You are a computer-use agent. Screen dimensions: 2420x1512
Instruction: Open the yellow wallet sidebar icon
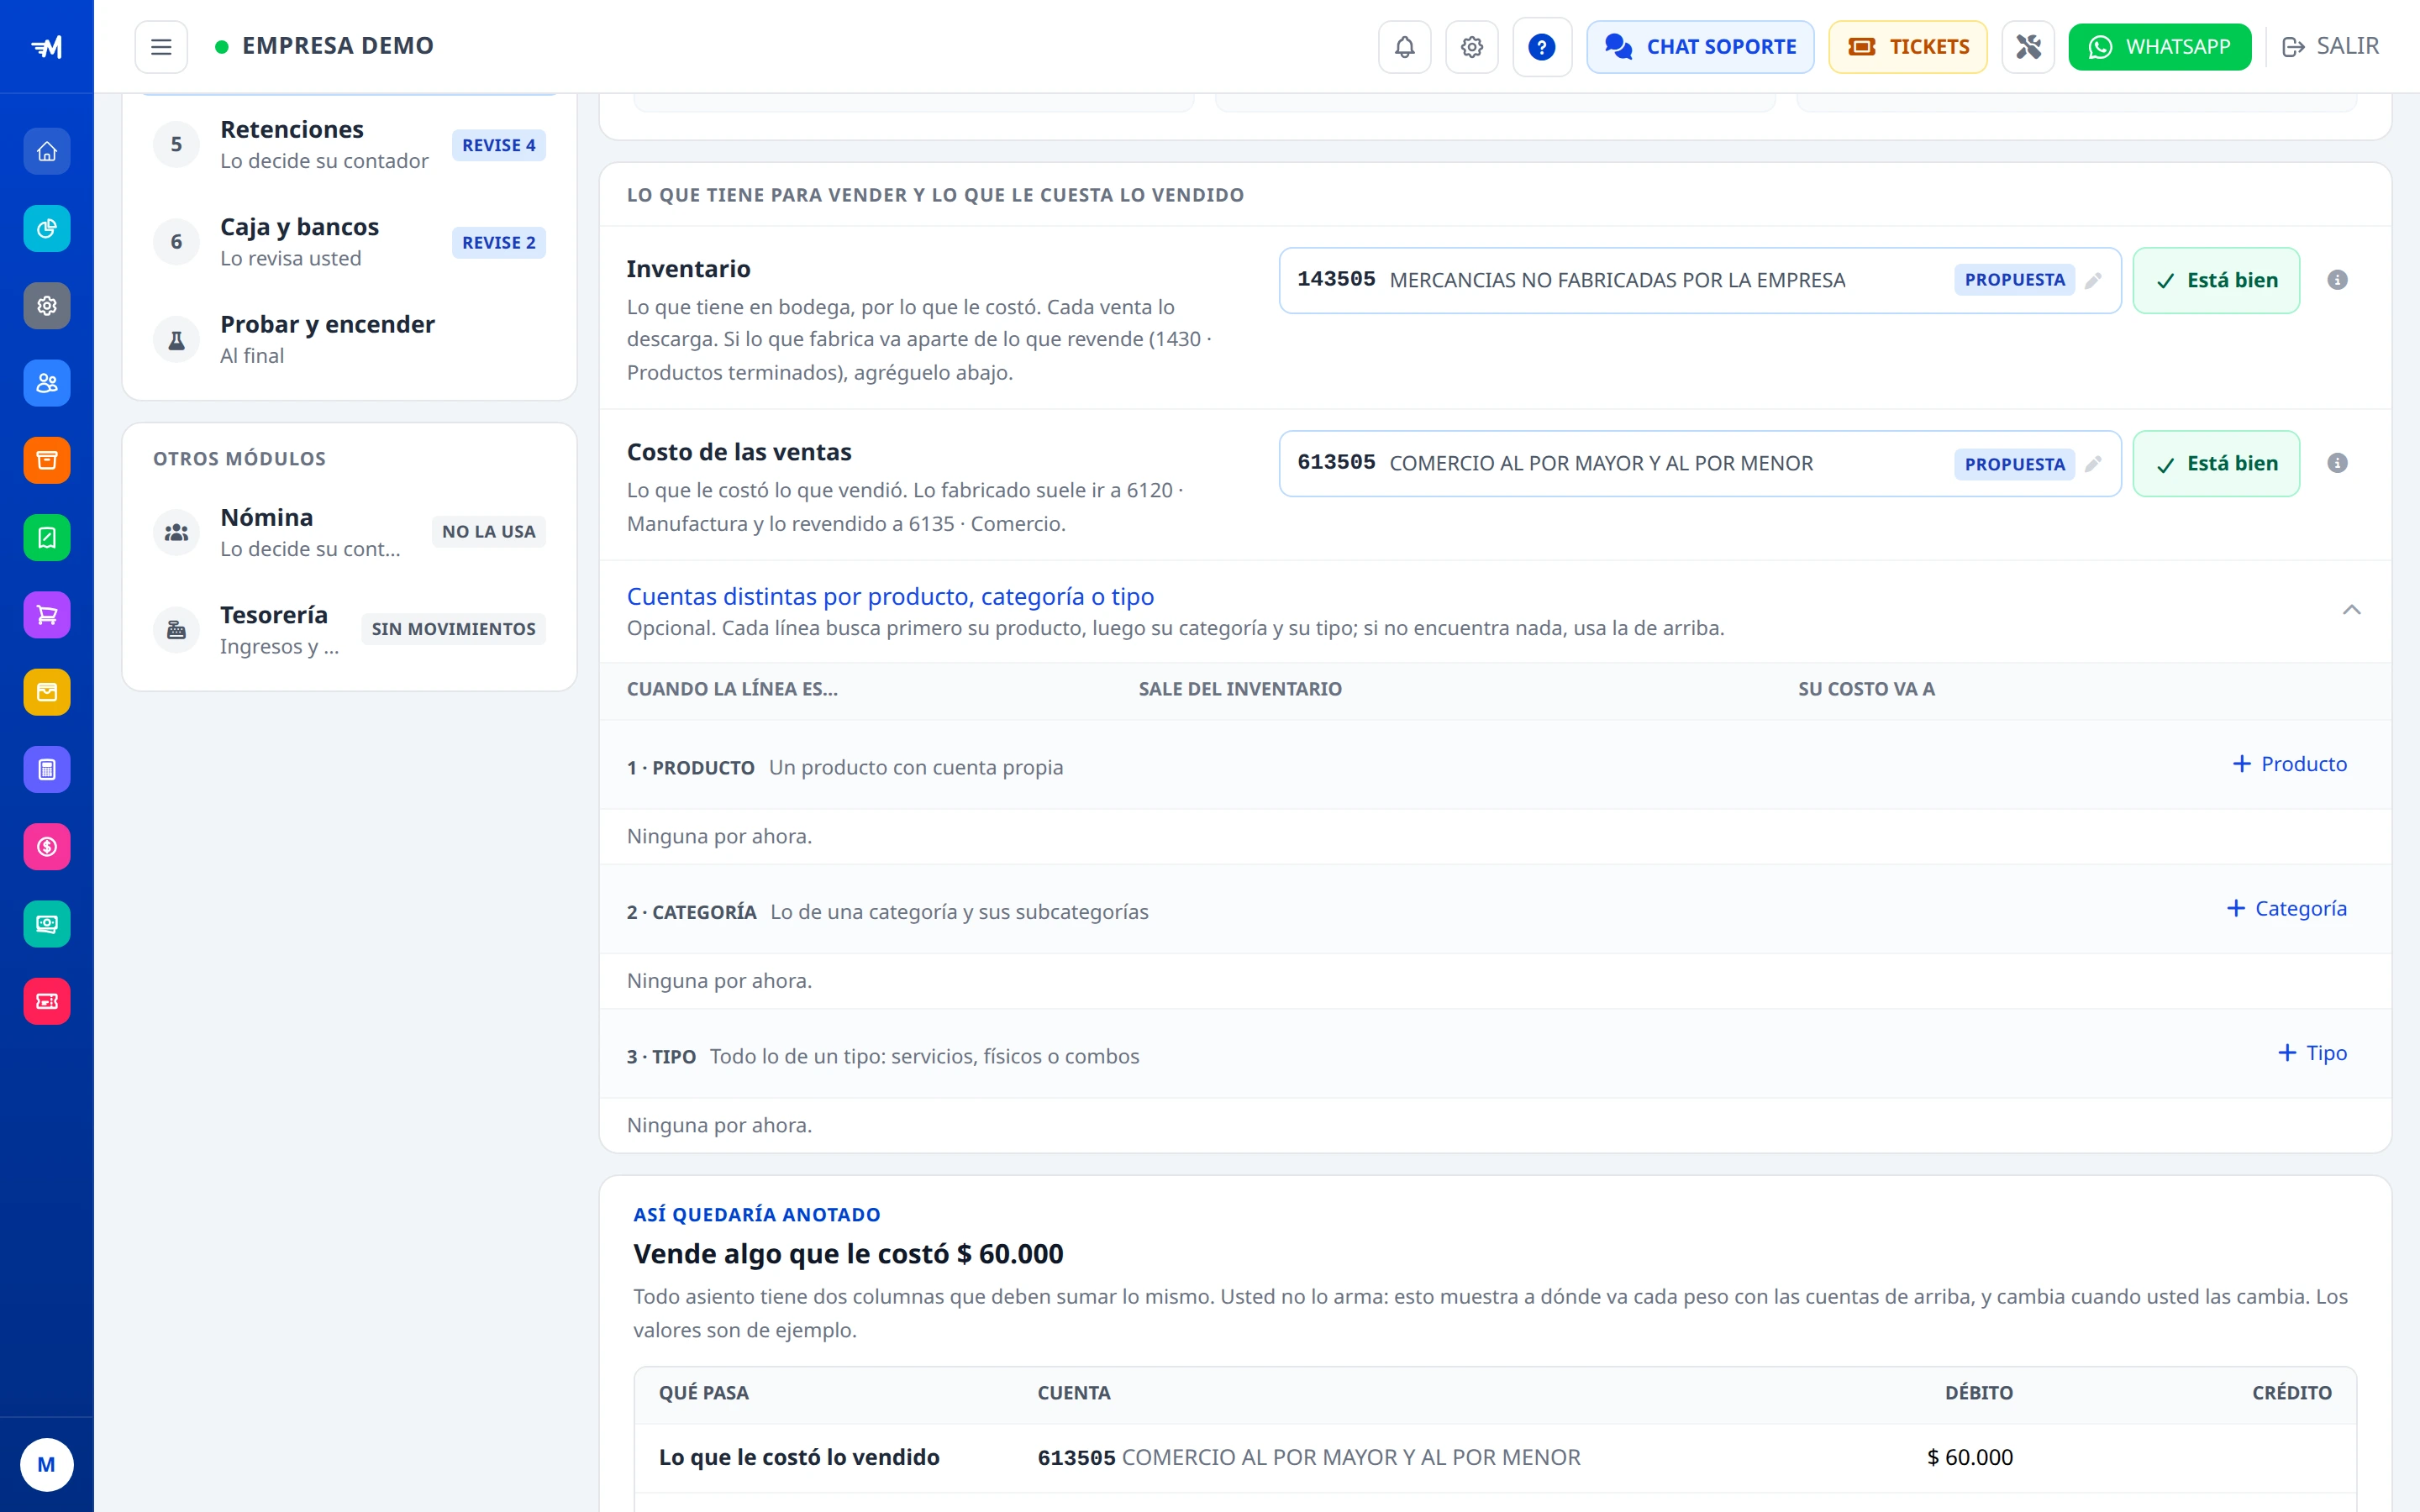pos(47,692)
